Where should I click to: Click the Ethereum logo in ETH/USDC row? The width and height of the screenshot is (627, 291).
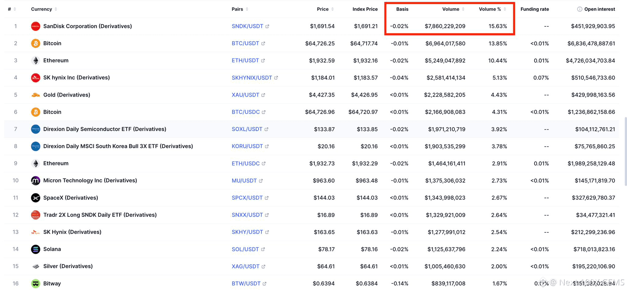35,163
